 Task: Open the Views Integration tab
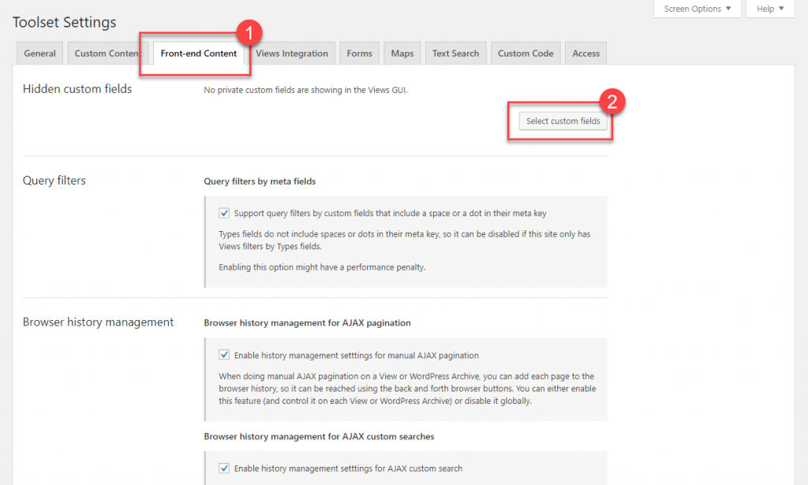click(x=292, y=53)
